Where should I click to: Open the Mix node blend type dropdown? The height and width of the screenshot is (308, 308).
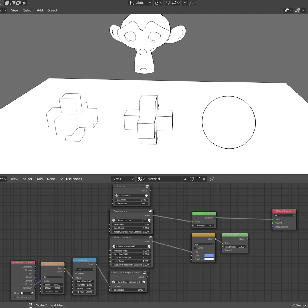[x=203, y=244]
